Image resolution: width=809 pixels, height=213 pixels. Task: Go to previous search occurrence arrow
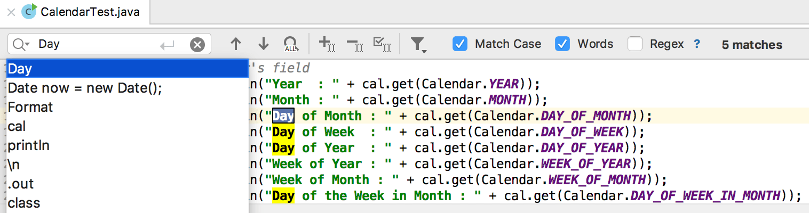tap(236, 44)
